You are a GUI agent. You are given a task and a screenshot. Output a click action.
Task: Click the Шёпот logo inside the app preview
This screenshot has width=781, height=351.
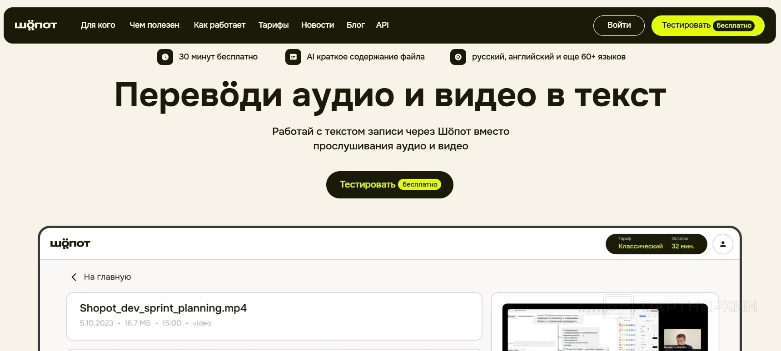click(70, 244)
